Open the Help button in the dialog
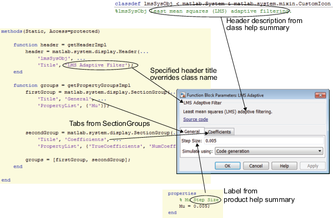 [284, 166]
